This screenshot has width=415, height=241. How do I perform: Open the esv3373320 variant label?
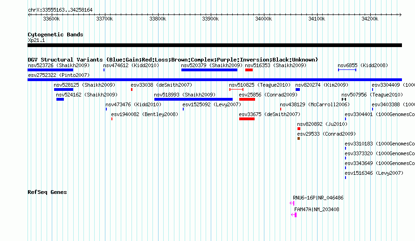click(x=380, y=153)
